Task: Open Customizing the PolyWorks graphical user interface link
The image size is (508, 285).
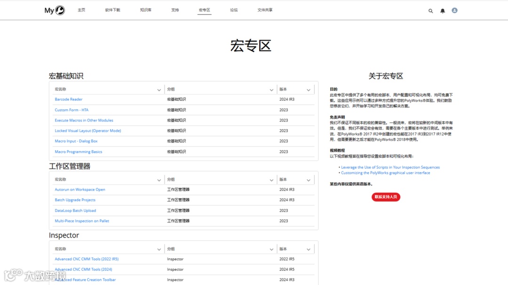Action: [386, 173]
